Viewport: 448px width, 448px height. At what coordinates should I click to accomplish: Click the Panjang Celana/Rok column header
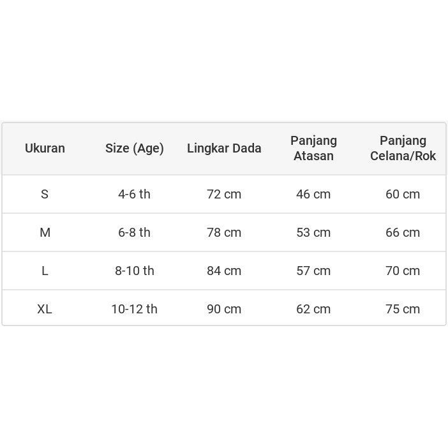[403, 148]
